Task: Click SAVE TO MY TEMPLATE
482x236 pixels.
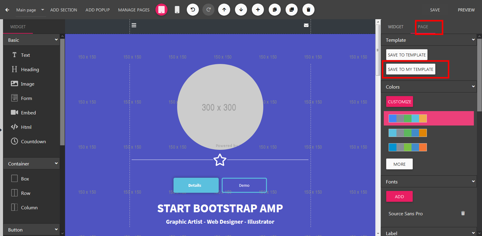Action: click(x=411, y=69)
